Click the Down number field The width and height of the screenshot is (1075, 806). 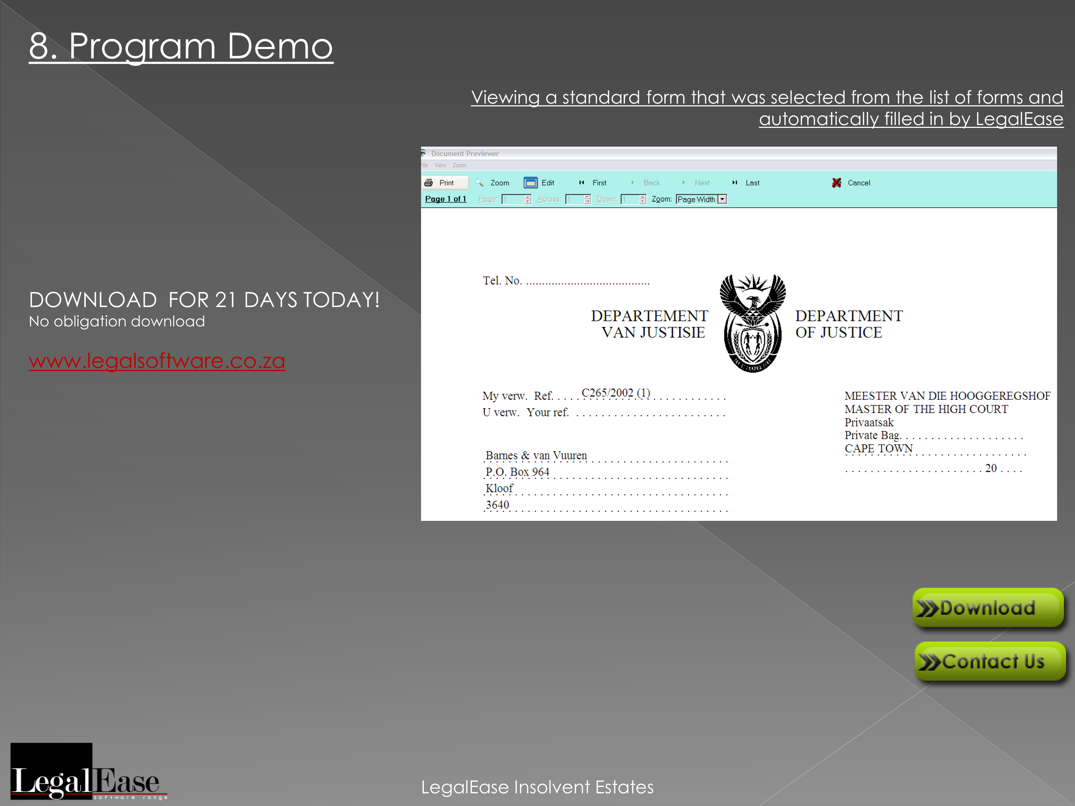tap(630, 199)
